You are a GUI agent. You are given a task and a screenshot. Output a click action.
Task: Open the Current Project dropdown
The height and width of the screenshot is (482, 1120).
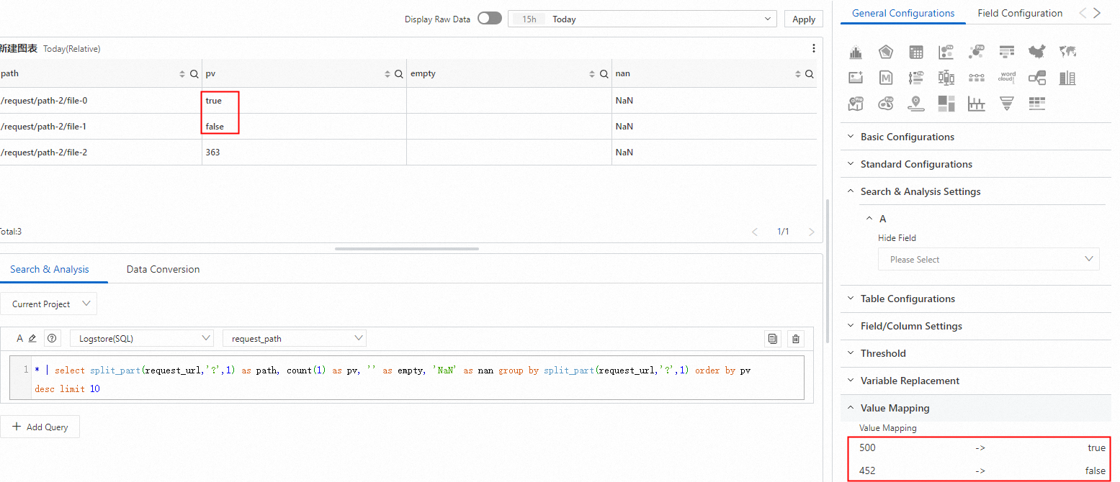point(49,304)
